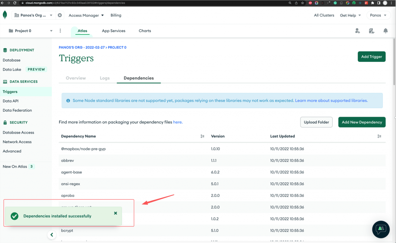Click the browser address bar
This screenshot has height=243, width=396.
click(x=152, y=3)
